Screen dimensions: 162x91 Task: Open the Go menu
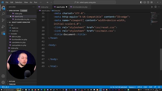(x=31, y=2)
